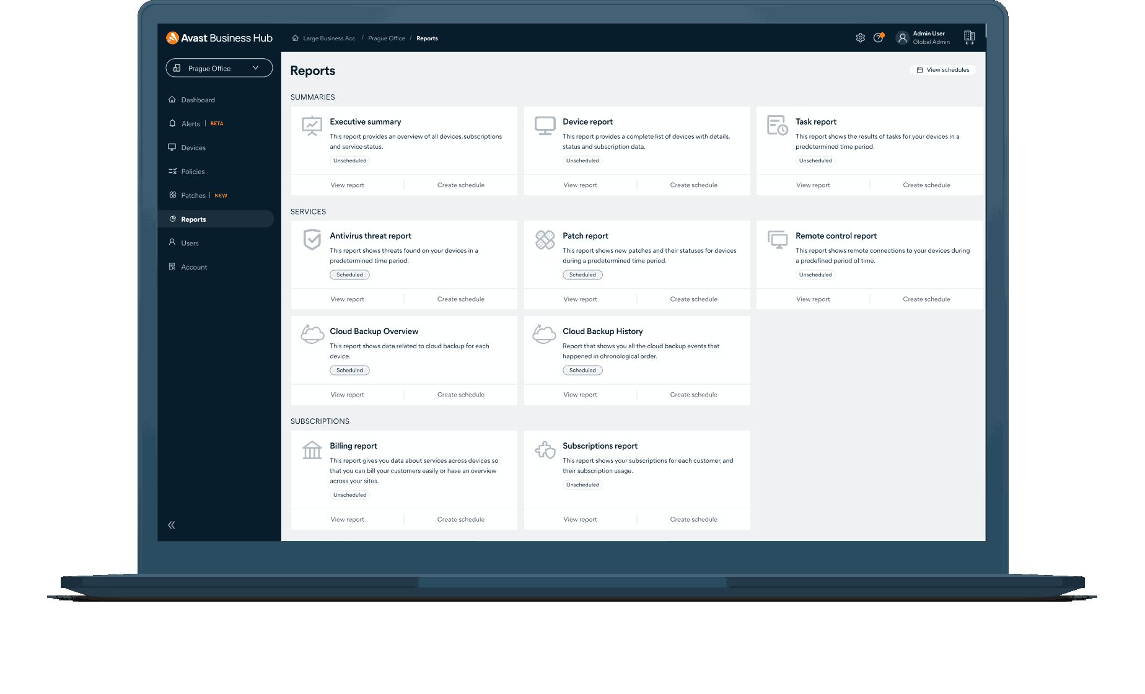Image resolution: width=1145 pixels, height=694 pixels.
Task: Click the Subscriptions report puzzle icon
Action: pyautogui.click(x=545, y=450)
